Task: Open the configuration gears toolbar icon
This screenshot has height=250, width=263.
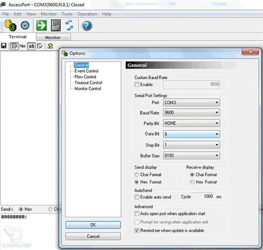Action: (x=10, y=25)
